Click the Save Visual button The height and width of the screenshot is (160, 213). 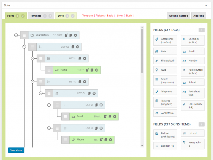16,150
